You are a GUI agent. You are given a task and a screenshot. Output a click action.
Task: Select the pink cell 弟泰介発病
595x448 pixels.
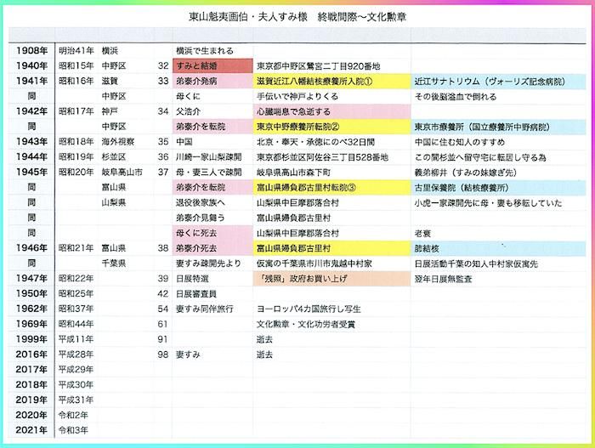[x=212, y=81]
